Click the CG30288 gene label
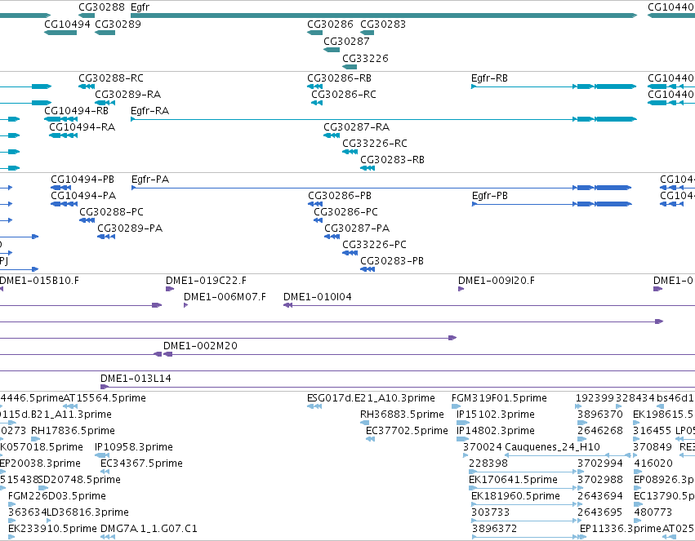 tap(101, 7)
